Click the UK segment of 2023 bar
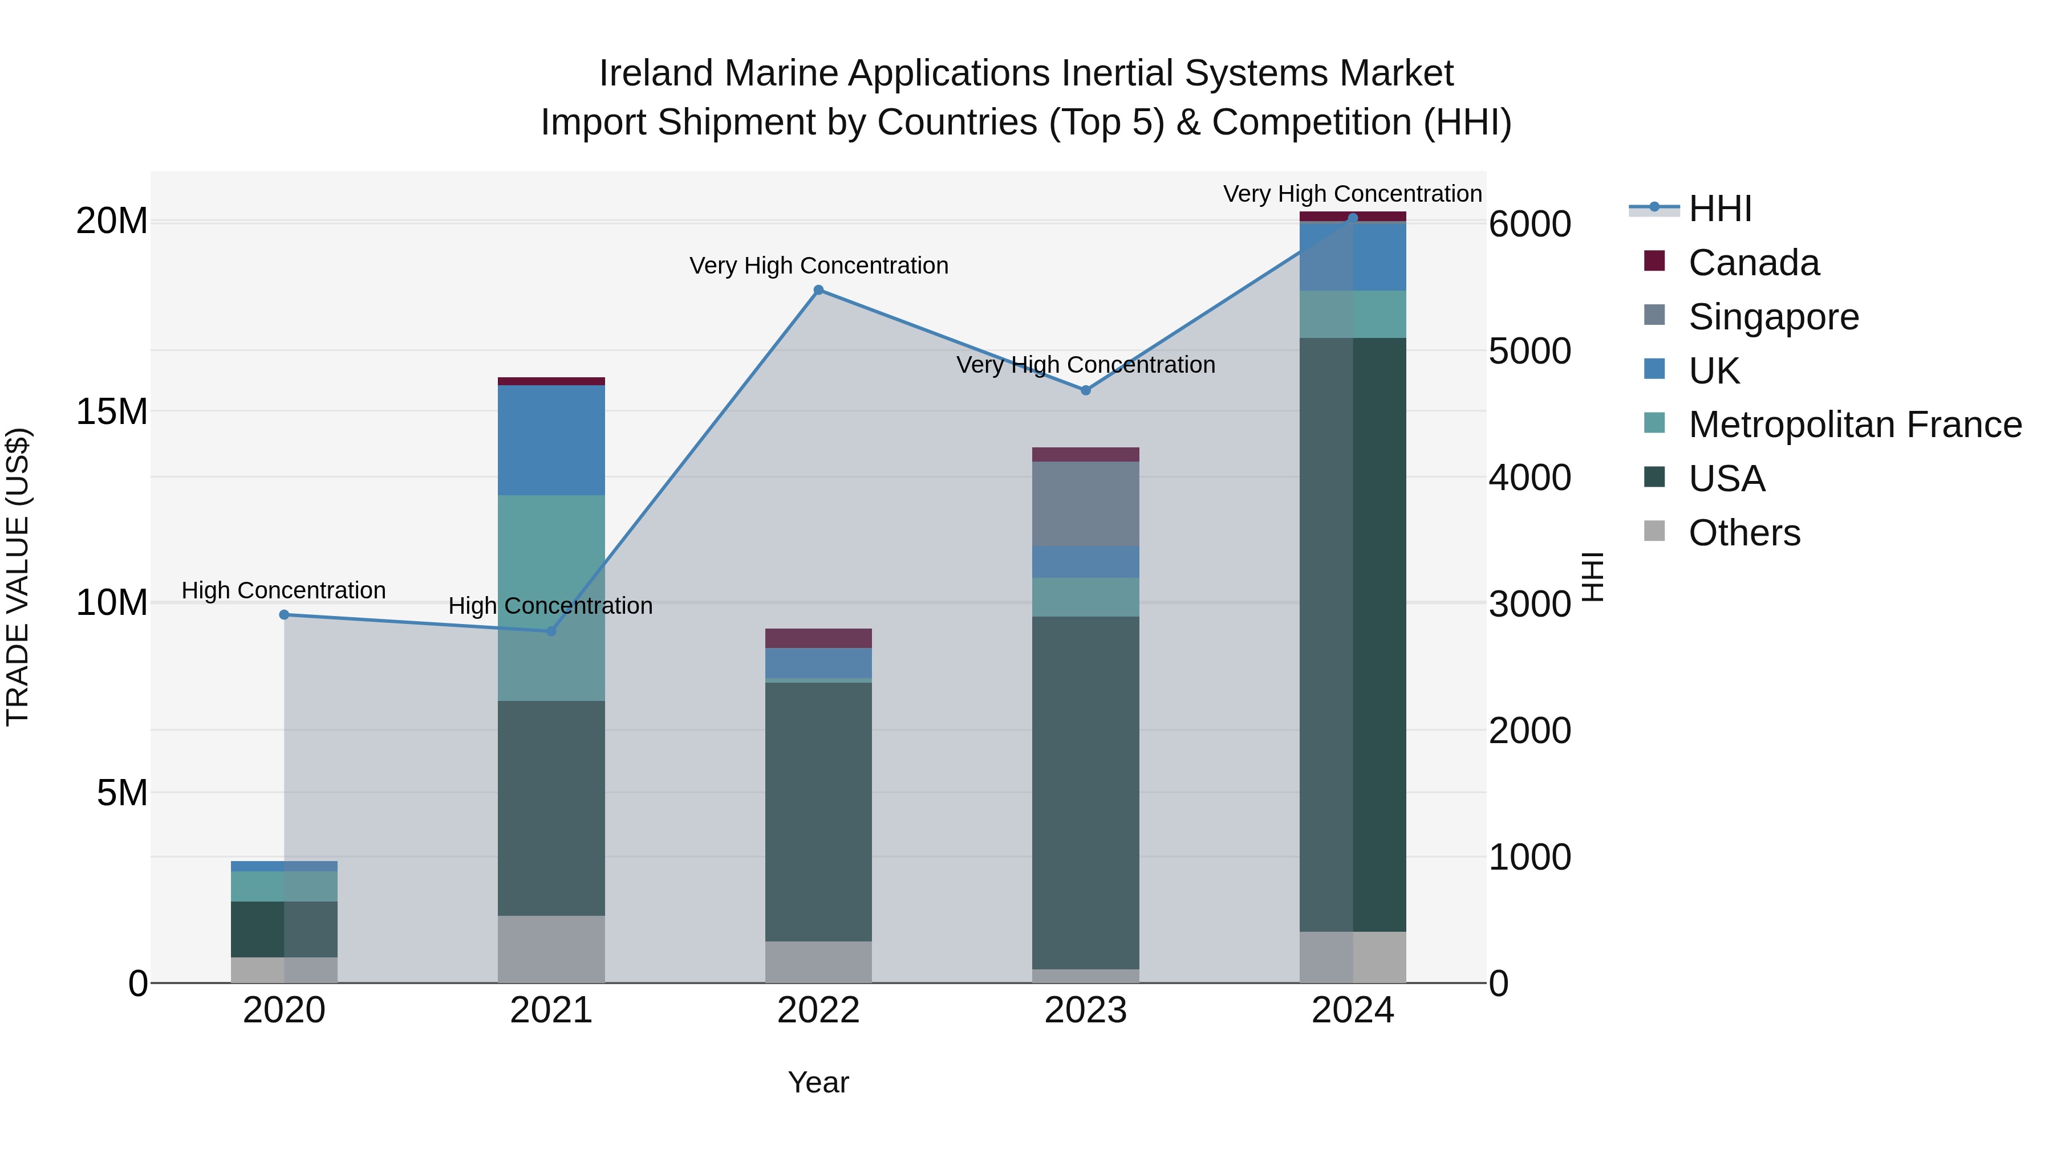 (x=1085, y=562)
